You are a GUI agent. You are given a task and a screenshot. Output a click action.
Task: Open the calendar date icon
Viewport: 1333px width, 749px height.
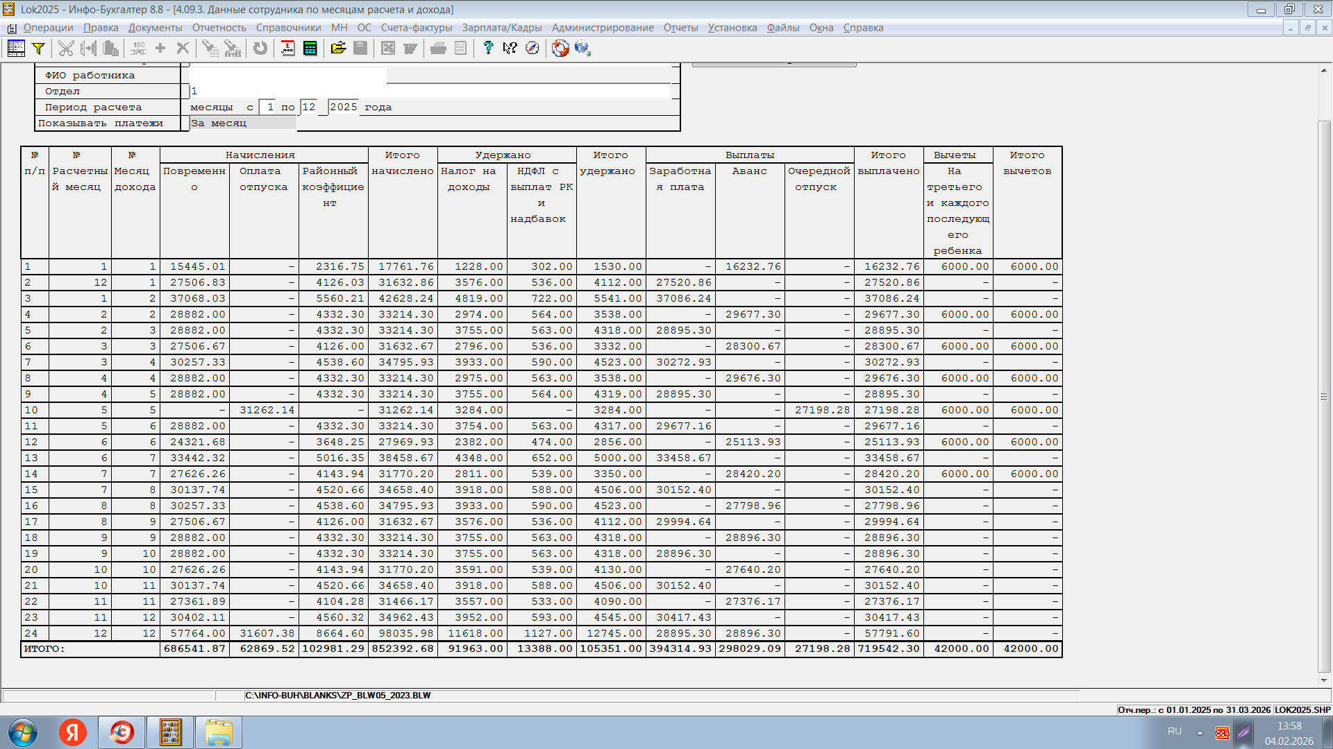coord(287,48)
